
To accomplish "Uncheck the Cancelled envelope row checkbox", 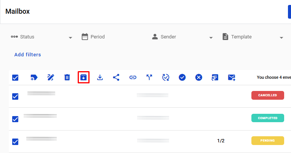I will pyautogui.click(x=15, y=96).
